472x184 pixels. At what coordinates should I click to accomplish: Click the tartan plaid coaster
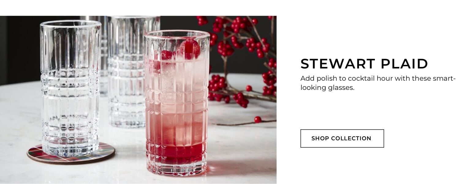[71, 154]
